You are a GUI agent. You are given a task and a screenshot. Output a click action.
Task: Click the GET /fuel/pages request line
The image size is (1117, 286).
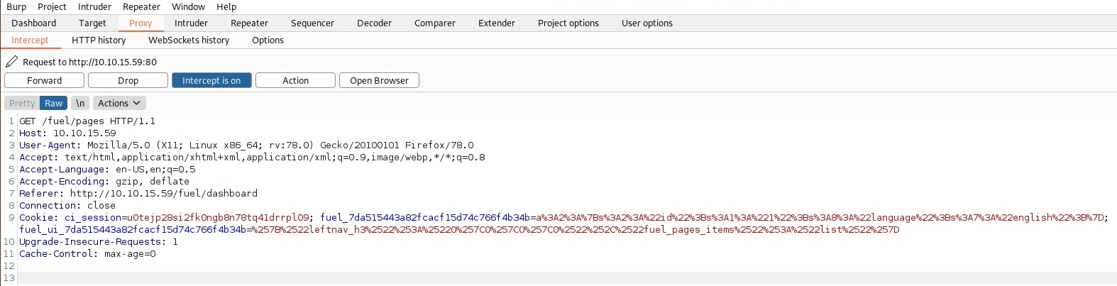87,121
